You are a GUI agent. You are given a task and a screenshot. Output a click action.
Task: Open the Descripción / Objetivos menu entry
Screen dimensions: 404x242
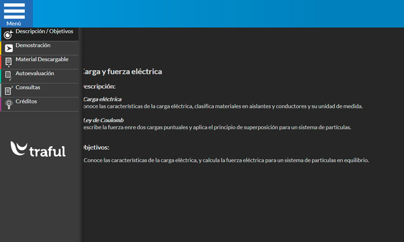coord(44,32)
